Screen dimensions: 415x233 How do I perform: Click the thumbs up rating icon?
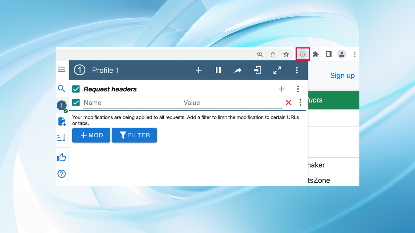[61, 157]
